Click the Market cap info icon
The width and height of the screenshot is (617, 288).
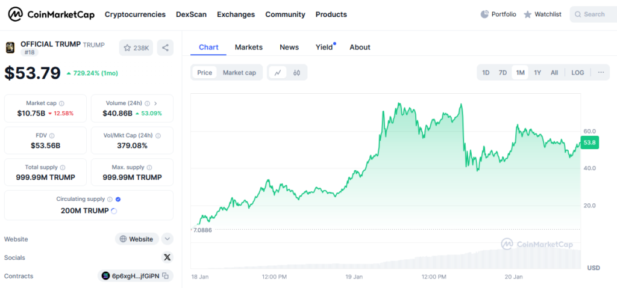pos(61,103)
